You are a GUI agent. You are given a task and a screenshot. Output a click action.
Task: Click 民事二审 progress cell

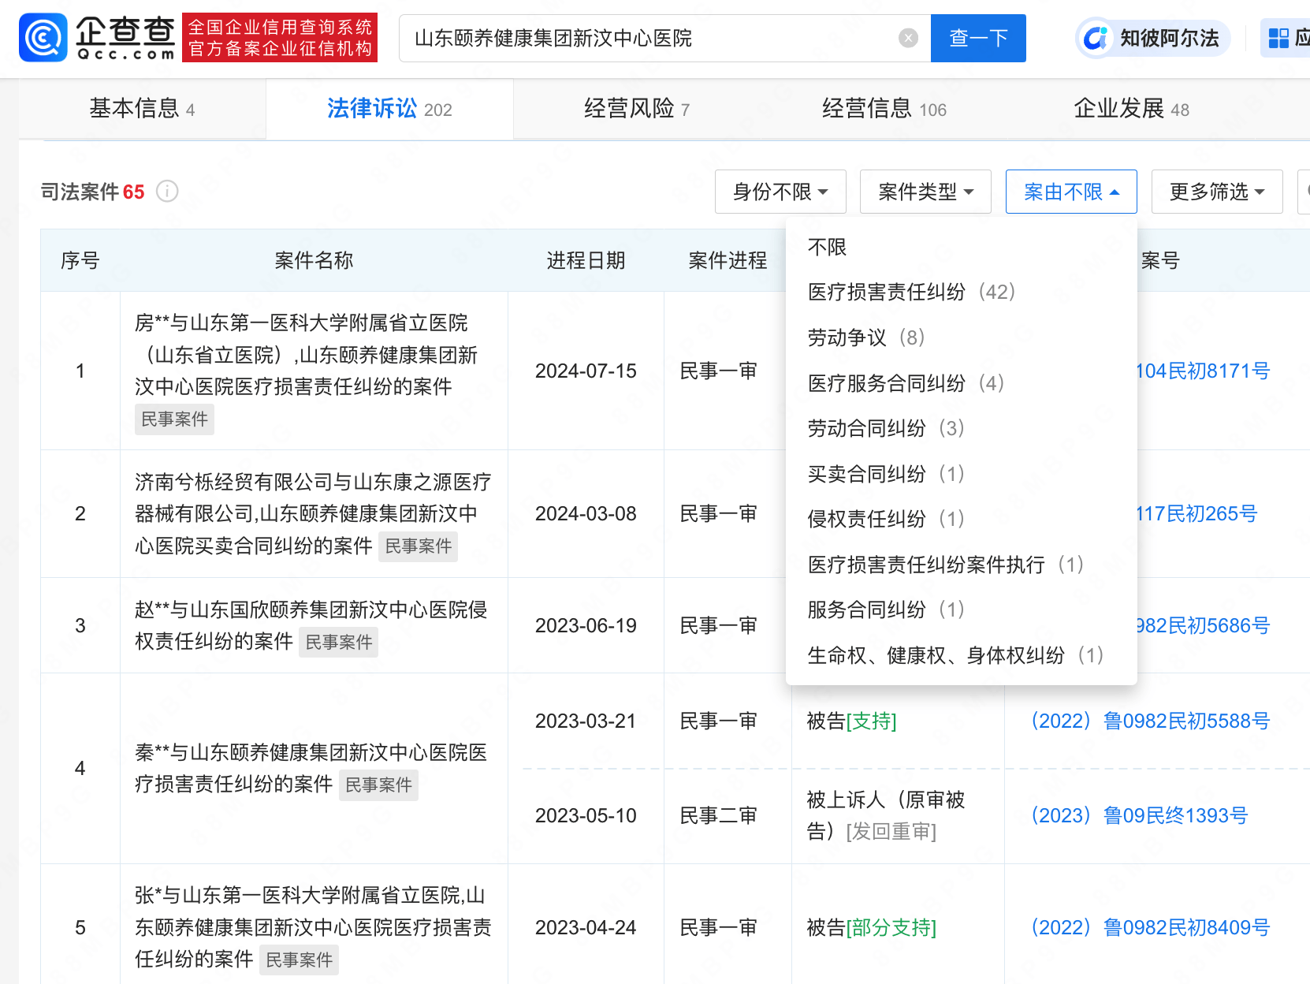point(719,815)
